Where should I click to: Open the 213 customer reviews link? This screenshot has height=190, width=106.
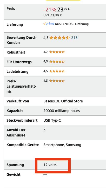click(74, 38)
